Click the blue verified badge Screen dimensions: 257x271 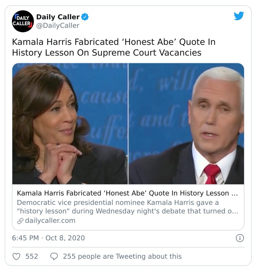[85, 17]
